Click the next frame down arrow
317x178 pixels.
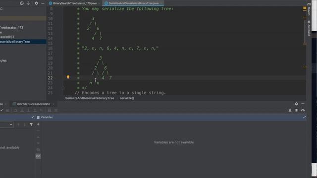click(x=25, y=125)
